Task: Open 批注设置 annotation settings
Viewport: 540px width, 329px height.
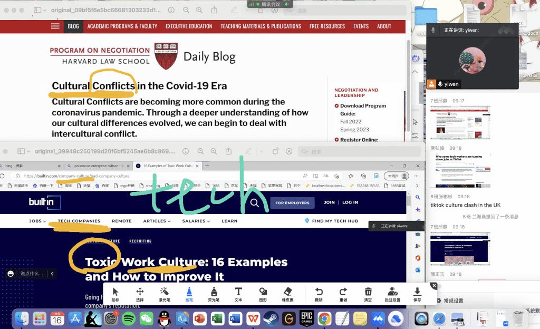Action: [x=392, y=295]
